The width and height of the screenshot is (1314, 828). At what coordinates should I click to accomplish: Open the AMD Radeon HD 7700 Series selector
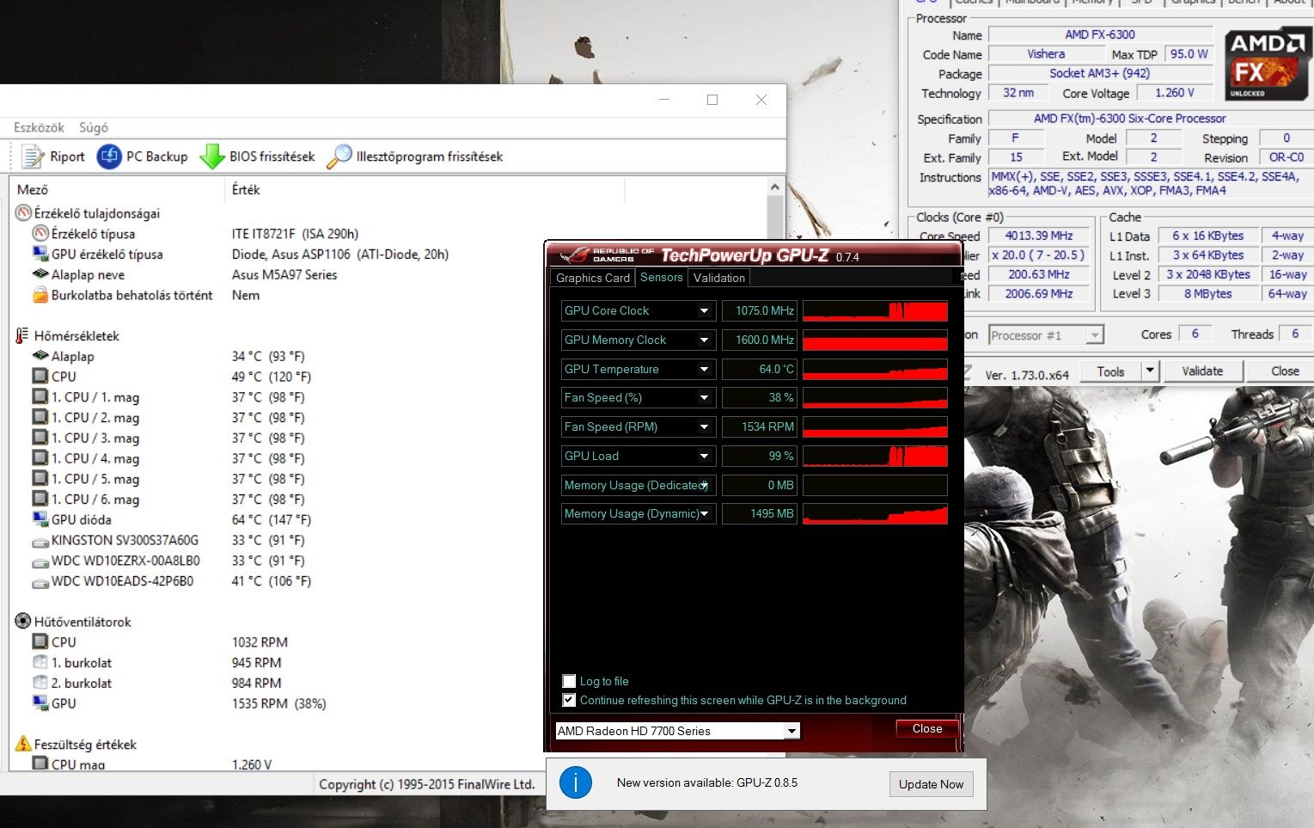[x=678, y=731]
